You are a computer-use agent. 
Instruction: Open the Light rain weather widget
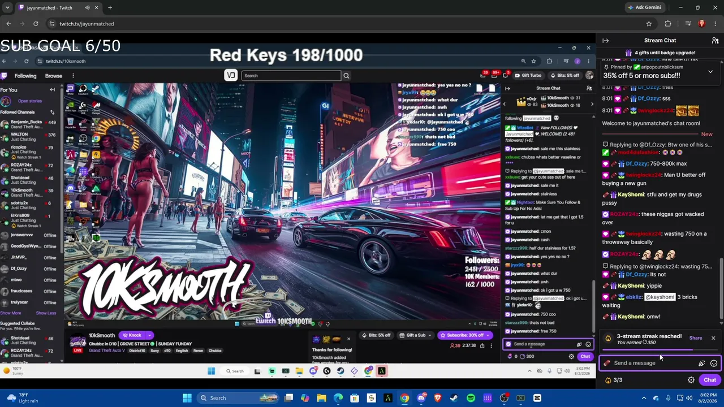click(23, 398)
